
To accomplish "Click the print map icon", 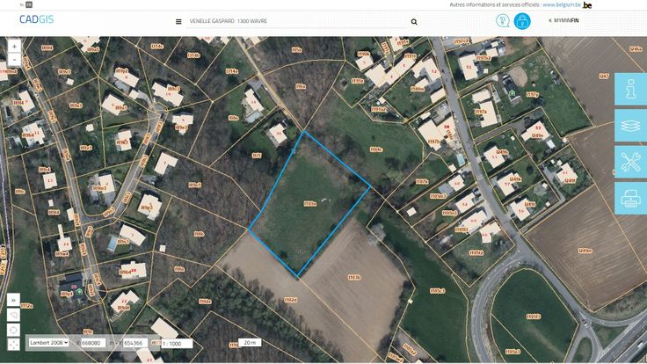I will coord(630,199).
